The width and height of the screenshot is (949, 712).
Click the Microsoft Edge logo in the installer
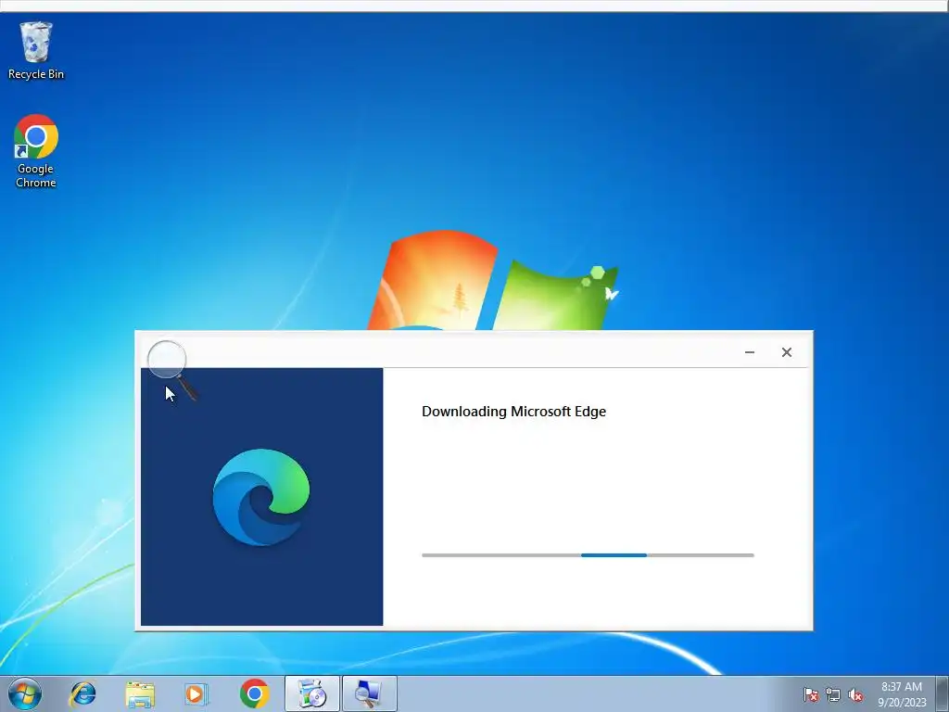point(261,497)
